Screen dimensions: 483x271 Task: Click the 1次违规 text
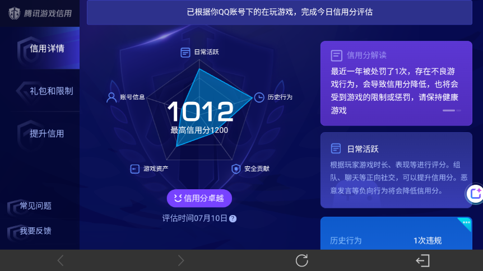[427, 241]
